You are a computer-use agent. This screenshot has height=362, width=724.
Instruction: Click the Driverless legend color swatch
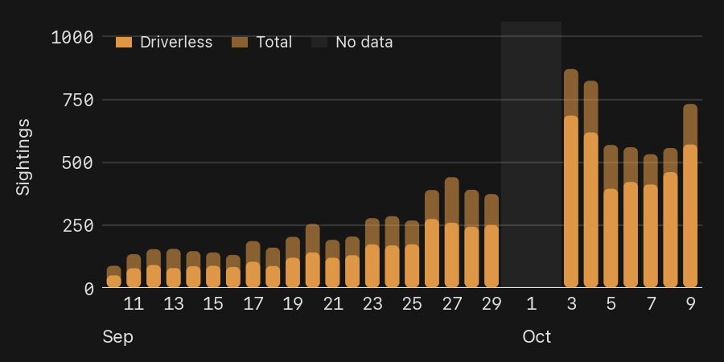124,42
